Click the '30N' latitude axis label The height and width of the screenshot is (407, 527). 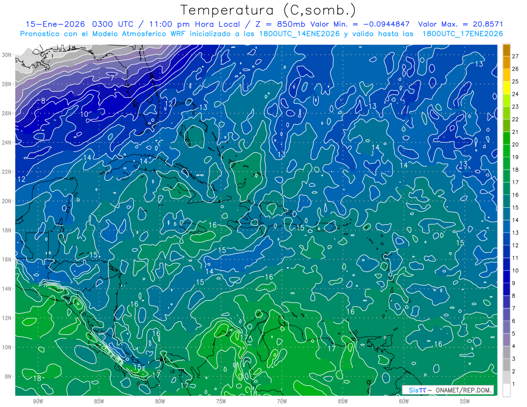[7, 55]
